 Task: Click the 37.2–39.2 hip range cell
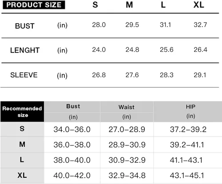(x=188, y=129)
